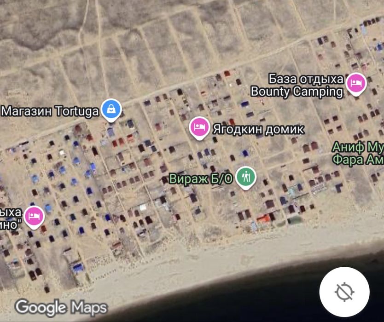The image size is (384, 322).
Task: Tap the my-location crosshair button
Action: coord(344,292)
